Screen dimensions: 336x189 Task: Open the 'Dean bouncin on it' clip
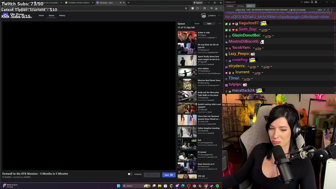(199, 168)
